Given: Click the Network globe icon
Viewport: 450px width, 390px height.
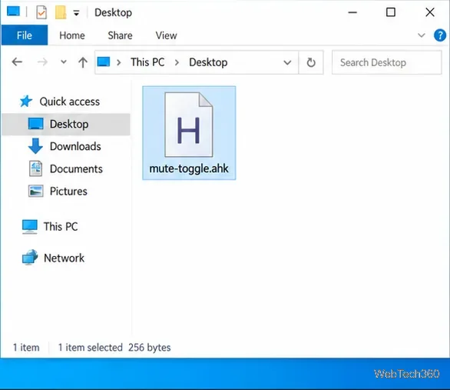Looking at the screenshot, I should pos(30,257).
